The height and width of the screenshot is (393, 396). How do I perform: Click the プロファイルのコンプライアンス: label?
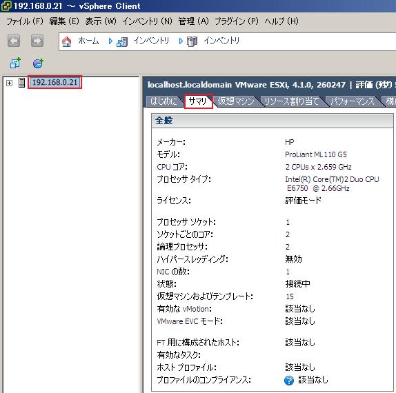(204, 380)
